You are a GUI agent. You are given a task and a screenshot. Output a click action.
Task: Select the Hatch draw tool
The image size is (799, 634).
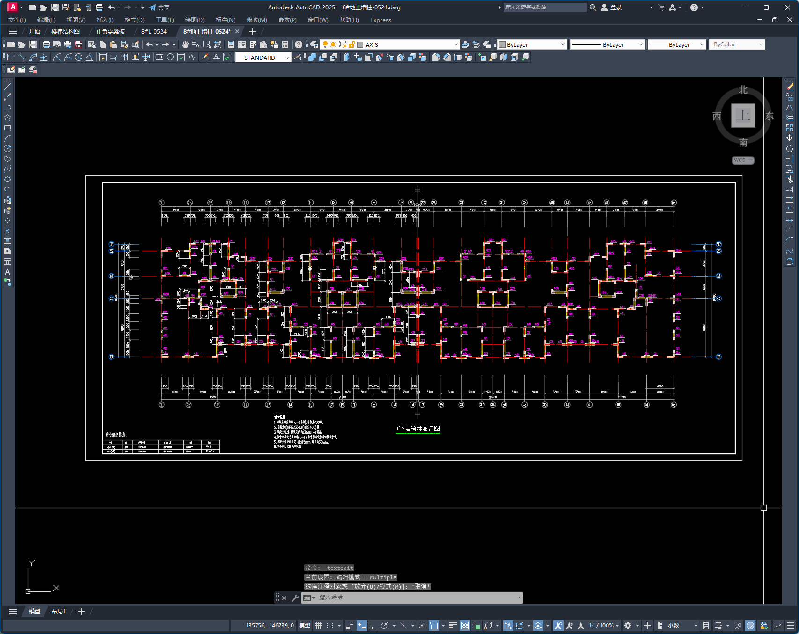[7, 231]
